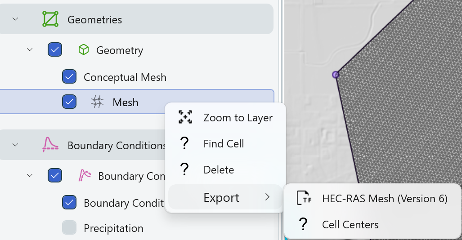Image resolution: width=462 pixels, height=240 pixels.
Task: Click the green Geometry cube icon
Action: click(x=83, y=50)
